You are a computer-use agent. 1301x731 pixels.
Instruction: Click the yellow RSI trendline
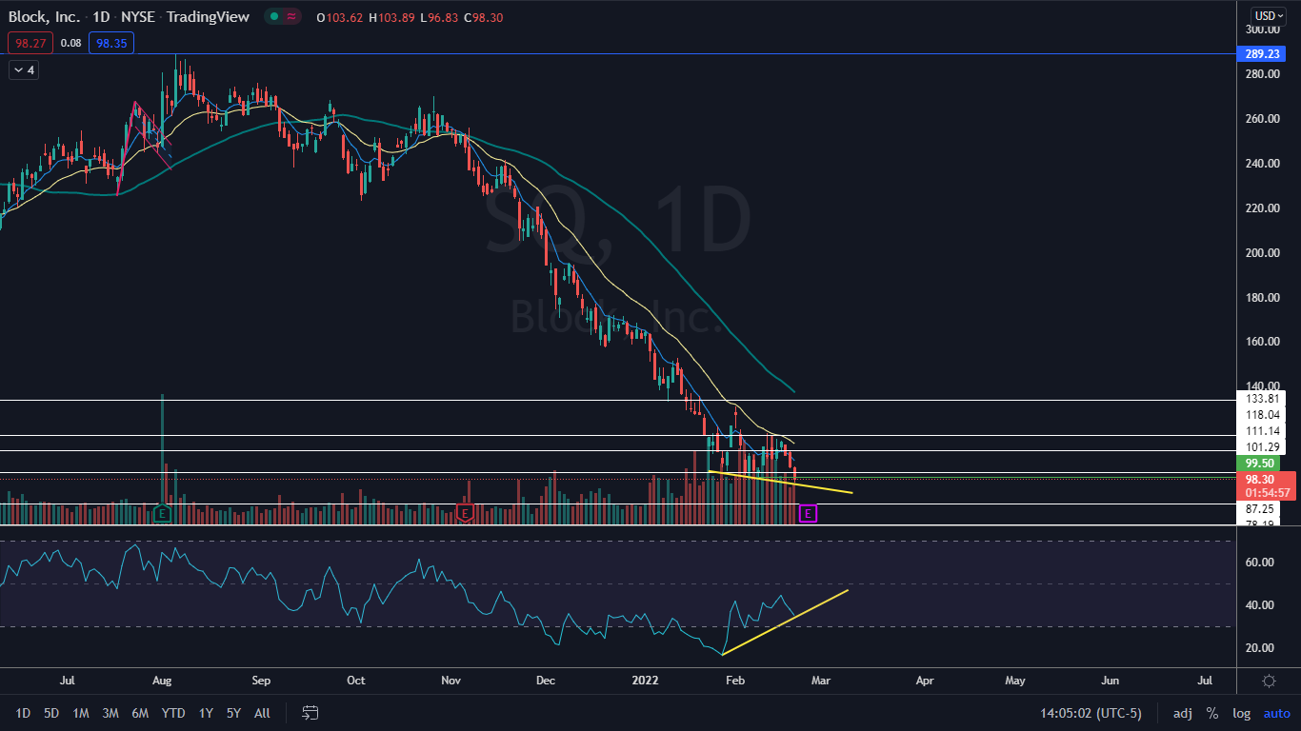tap(785, 622)
